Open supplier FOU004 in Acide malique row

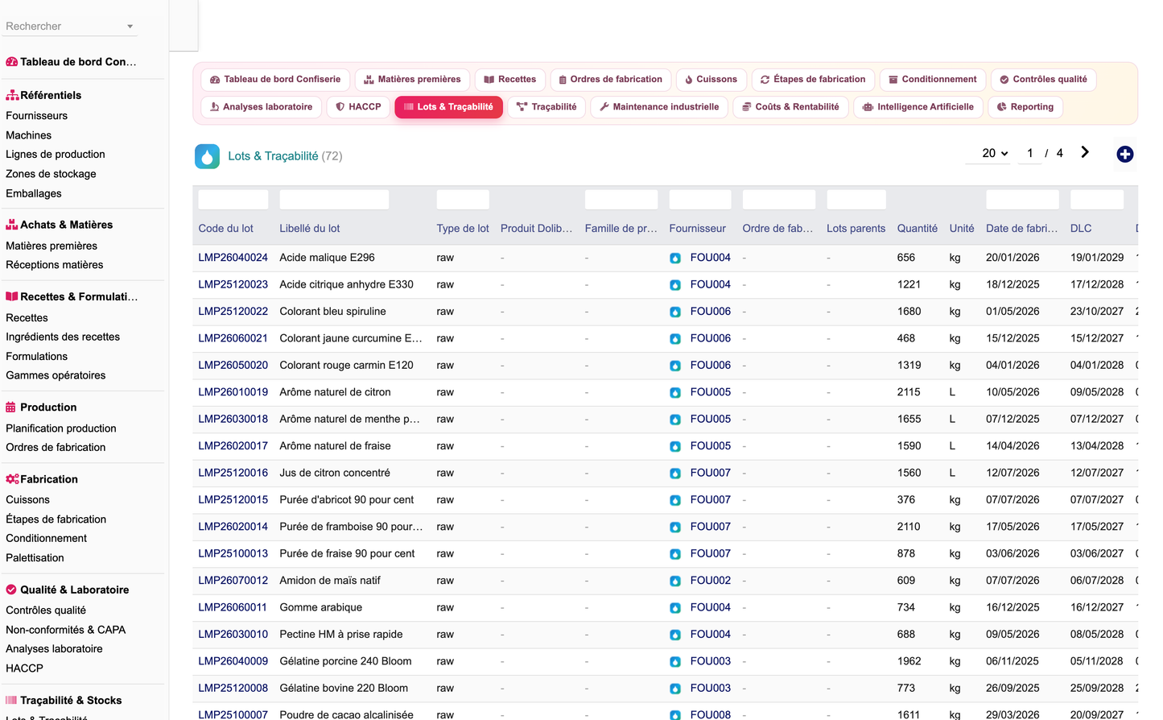[711, 258]
